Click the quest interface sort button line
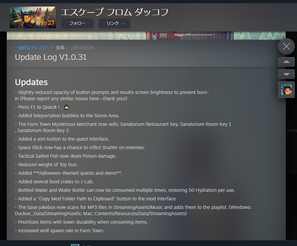297x246 pixels. pyautogui.click(x=62, y=139)
